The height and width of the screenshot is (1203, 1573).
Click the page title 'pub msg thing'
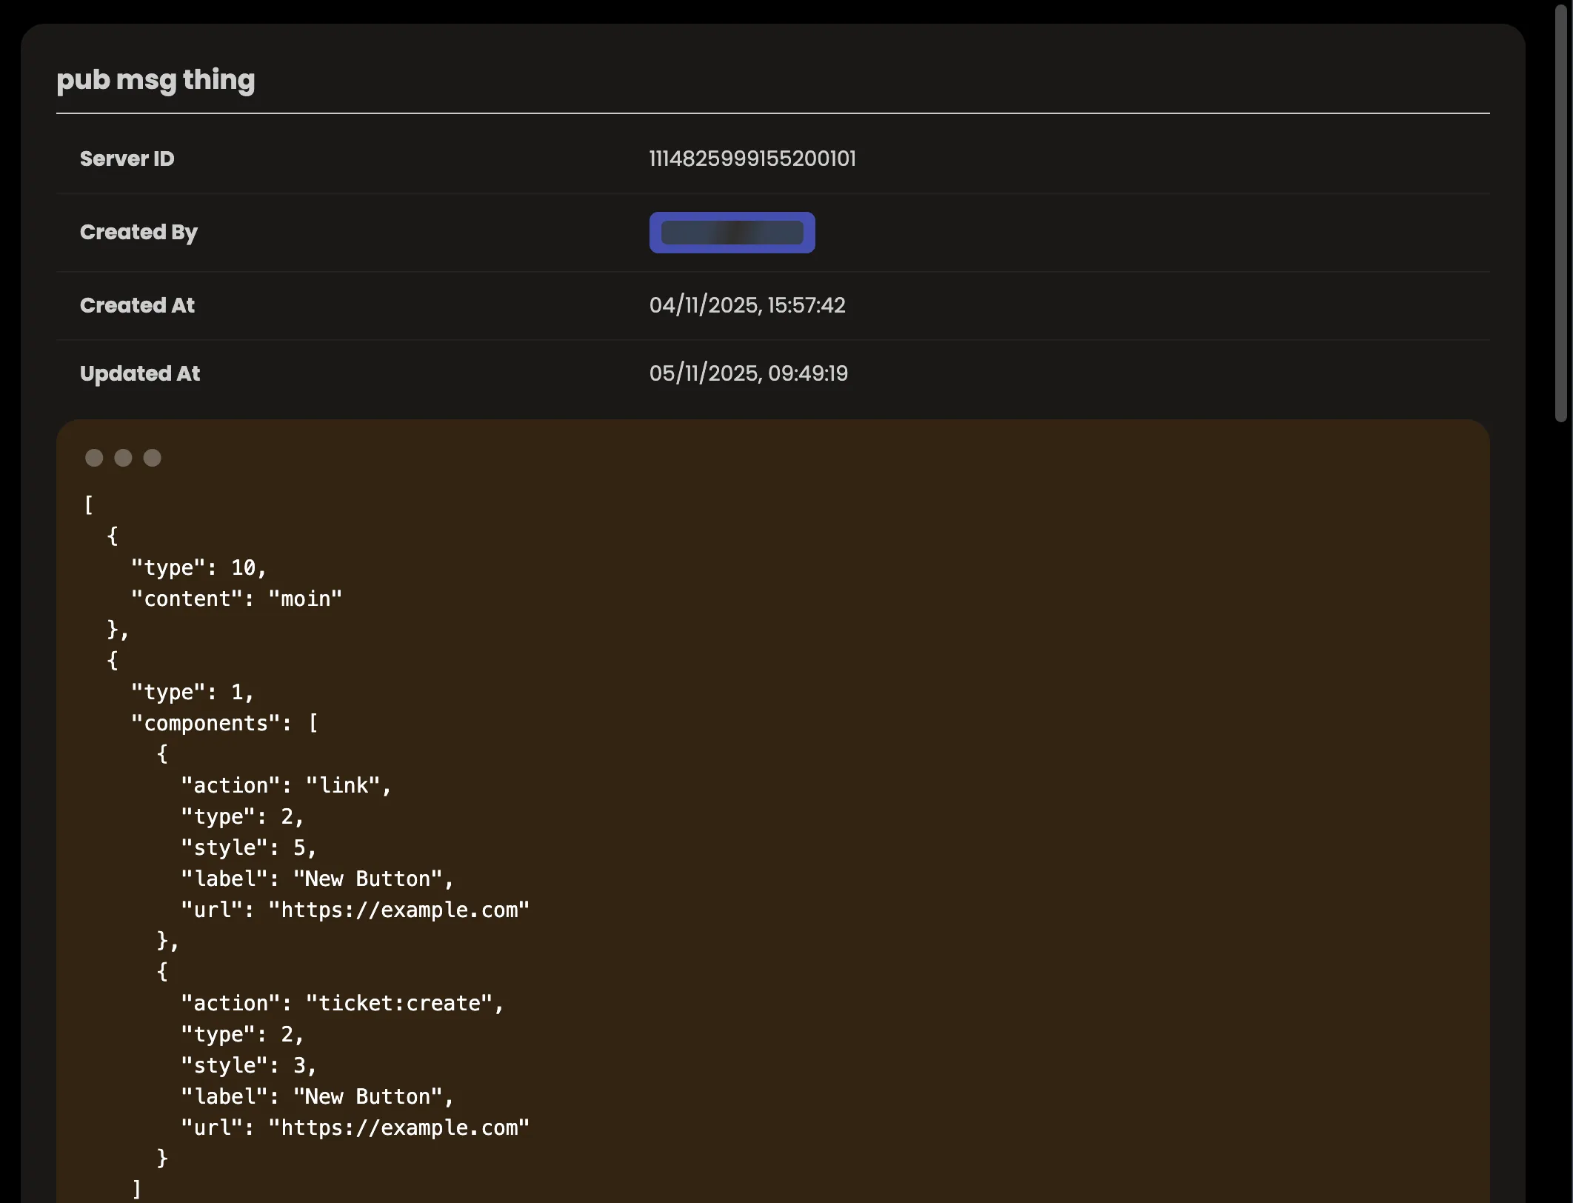coord(156,80)
